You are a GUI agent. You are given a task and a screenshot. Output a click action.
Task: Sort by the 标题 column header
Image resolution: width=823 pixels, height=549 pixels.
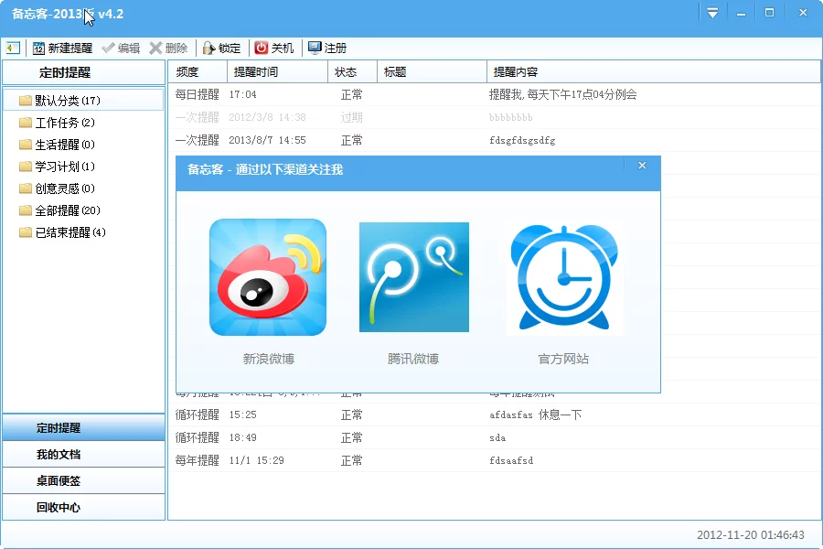[x=432, y=72]
